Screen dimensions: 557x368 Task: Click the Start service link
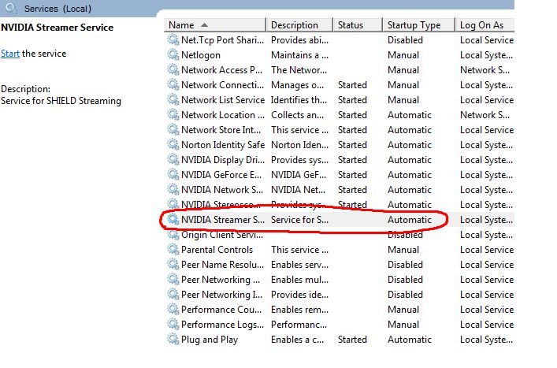coord(10,54)
